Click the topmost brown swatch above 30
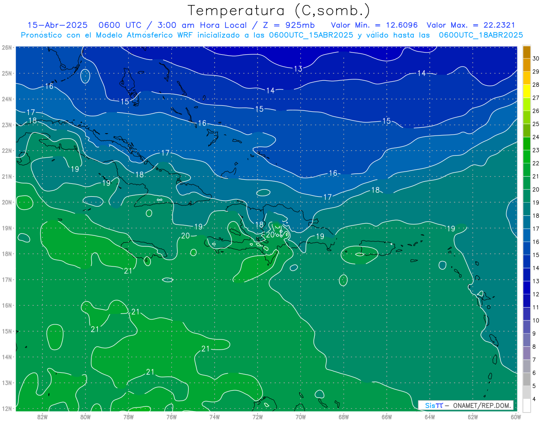 (x=527, y=52)
